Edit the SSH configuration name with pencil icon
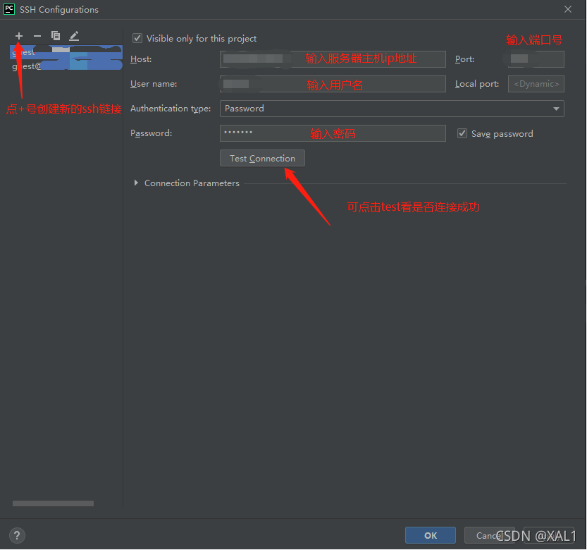The width and height of the screenshot is (587, 550). point(74,36)
